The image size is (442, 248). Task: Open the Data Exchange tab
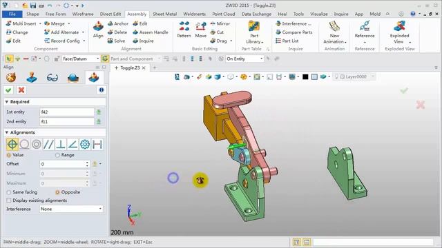tap(256, 14)
